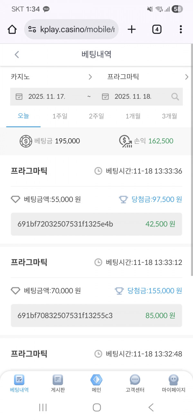Viewport: 193px width, 420px height.
Task: Open the calendar icon beside 2025.11.17
Action: (19, 96)
